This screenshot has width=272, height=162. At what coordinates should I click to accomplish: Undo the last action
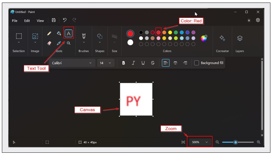click(64, 20)
